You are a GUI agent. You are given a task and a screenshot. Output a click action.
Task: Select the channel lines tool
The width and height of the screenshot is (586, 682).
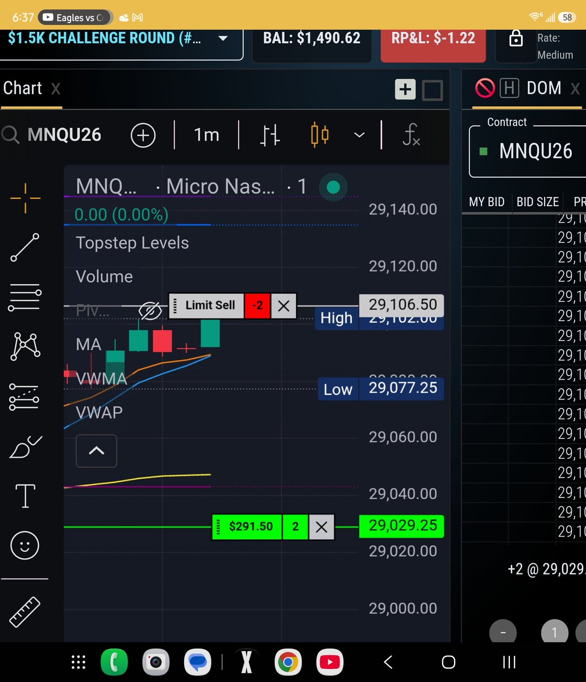coord(25,397)
